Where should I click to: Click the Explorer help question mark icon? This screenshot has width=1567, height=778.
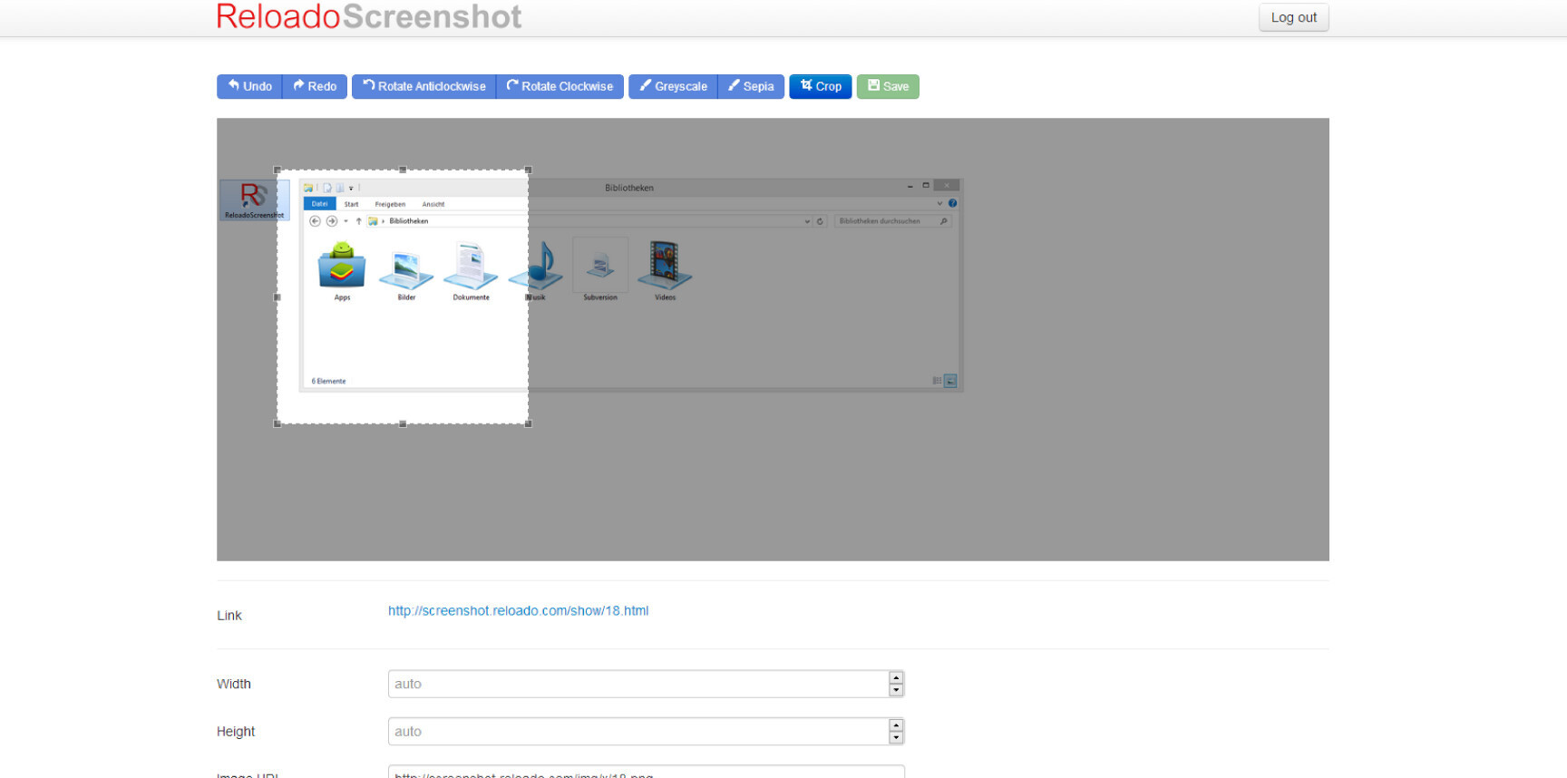point(952,203)
